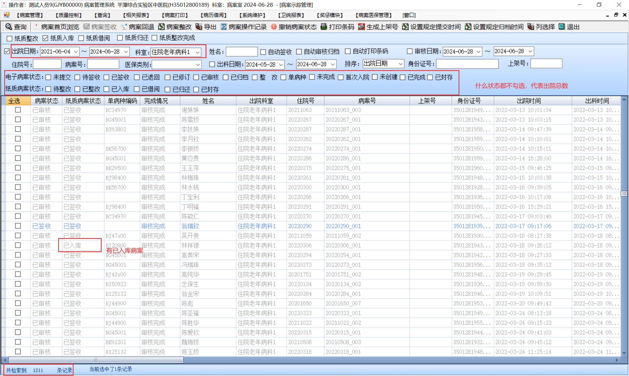Click the 查询 magnifier icon
Image resolution: width=629 pixels, height=376 pixels.
9,27
